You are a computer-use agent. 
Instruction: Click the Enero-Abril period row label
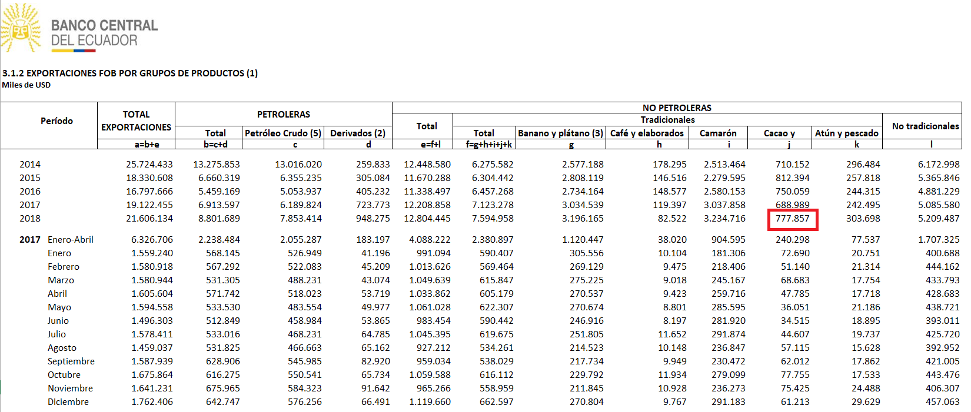71,240
